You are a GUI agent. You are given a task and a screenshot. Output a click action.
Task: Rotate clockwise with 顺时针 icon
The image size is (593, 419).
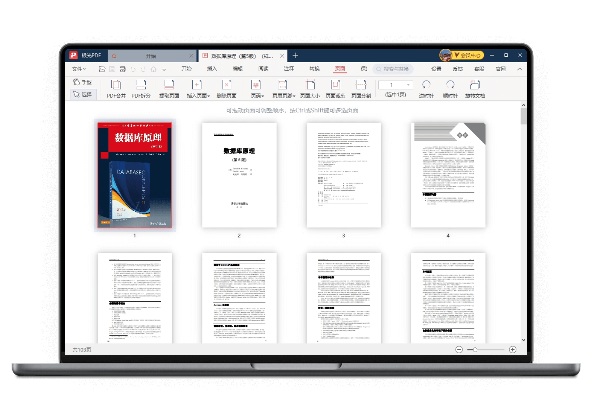coord(450,85)
